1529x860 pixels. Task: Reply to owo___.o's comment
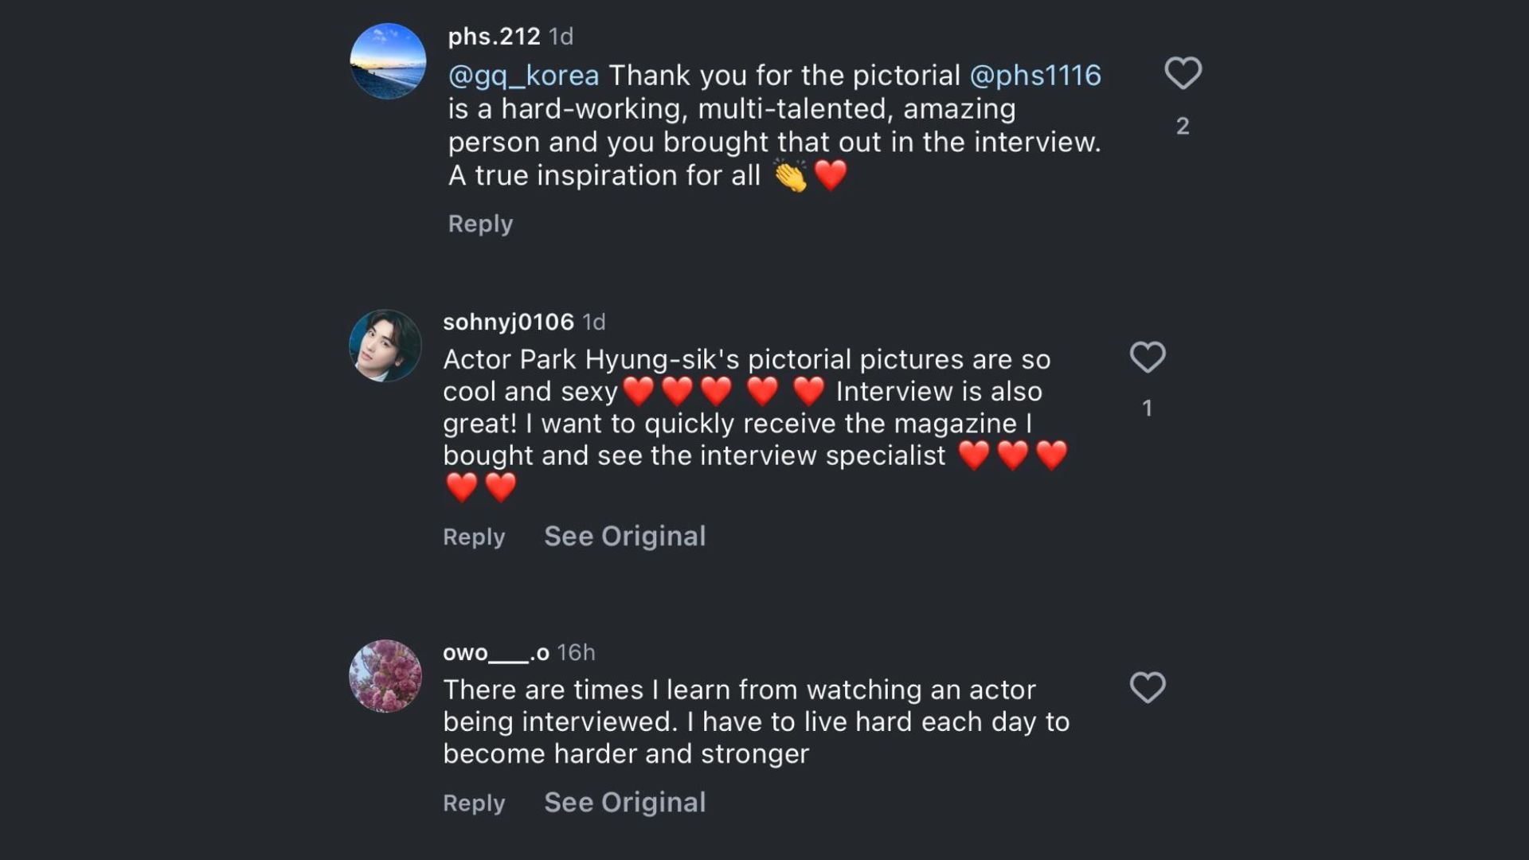click(x=474, y=803)
